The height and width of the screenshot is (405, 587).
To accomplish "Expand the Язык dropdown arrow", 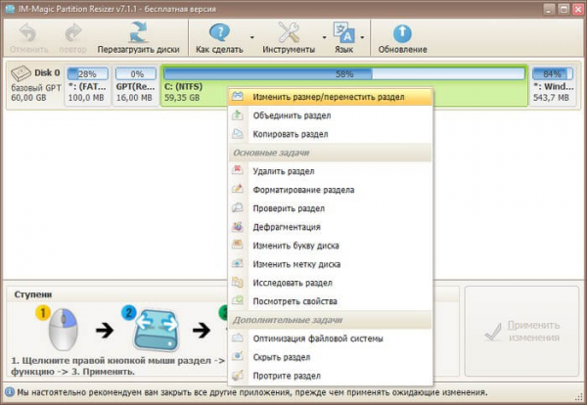I will pos(362,37).
